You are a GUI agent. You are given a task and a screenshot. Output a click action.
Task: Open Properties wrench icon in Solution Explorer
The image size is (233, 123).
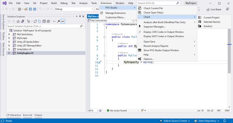tap(59, 22)
